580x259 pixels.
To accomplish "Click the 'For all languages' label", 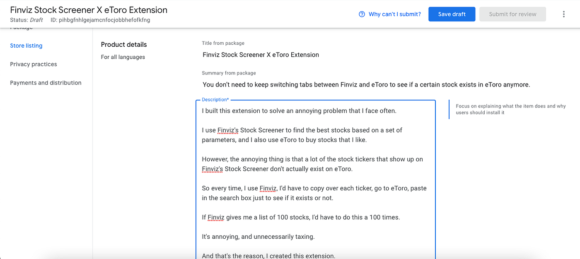I will point(123,57).
